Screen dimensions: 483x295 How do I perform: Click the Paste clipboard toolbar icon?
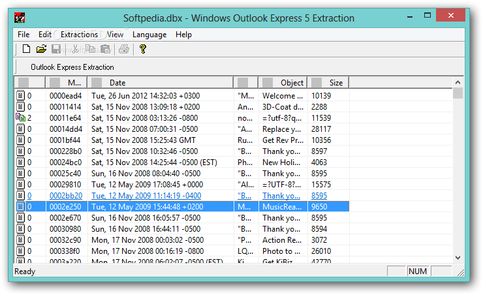click(105, 49)
